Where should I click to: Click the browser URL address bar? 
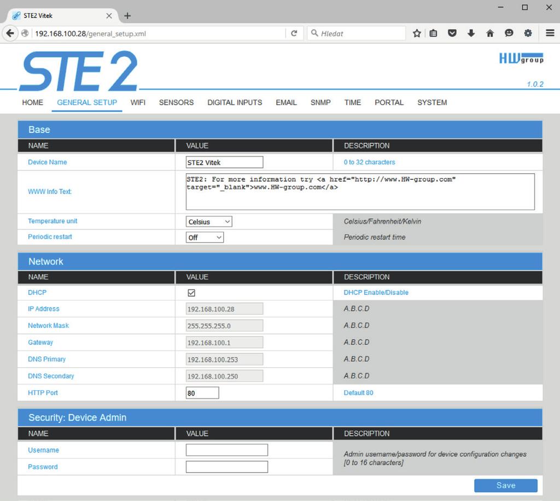(x=159, y=33)
